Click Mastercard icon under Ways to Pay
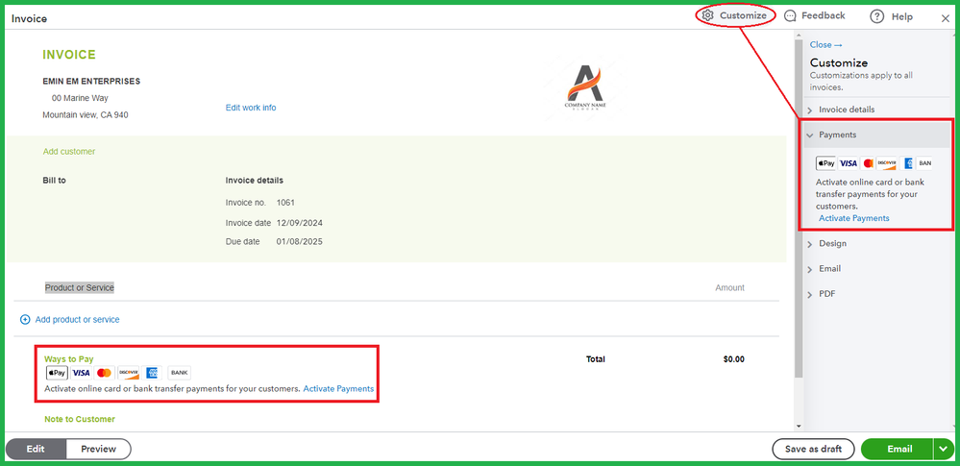This screenshot has width=960, height=466. coord(104,373)
